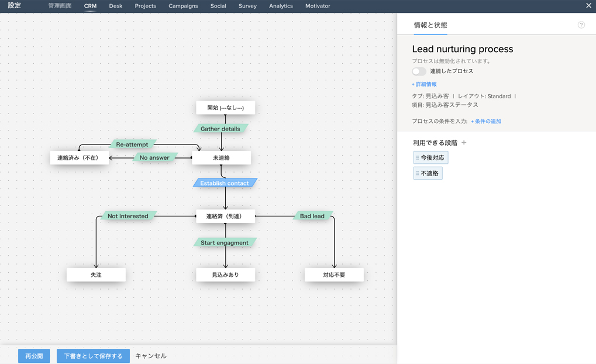Select the 今後対応 stage chip
The height and width of the screenshot is (364, 596).
430,157
